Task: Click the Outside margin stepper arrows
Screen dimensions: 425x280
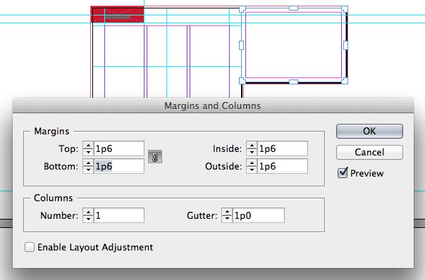Action: coord(252,166)
